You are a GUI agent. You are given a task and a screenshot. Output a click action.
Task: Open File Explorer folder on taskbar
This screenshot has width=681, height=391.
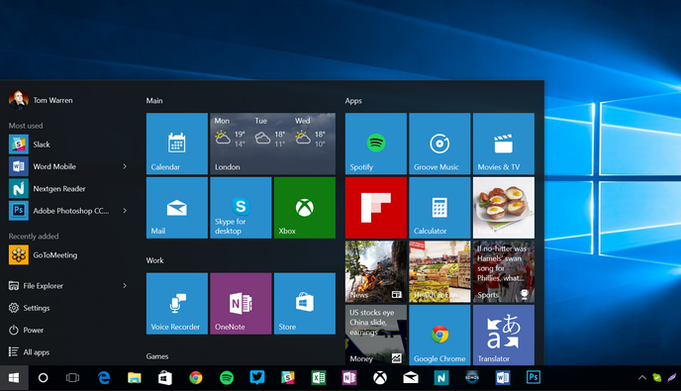[135, 378]
